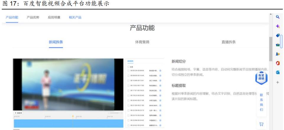This screenshot has width=284, height=130.
Task: Click info icon for clip 00:20:40-00:21:05
Action: tap(160, 100)
